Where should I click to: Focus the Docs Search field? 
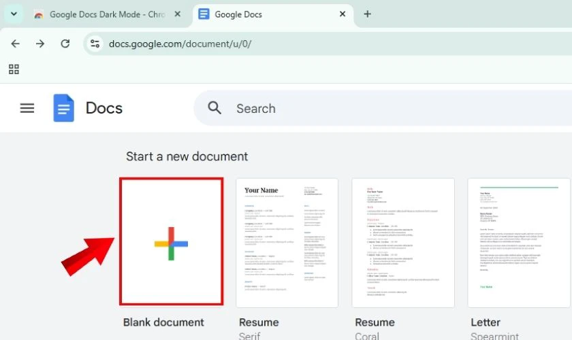pyautogui.click(x=383, y=108)
